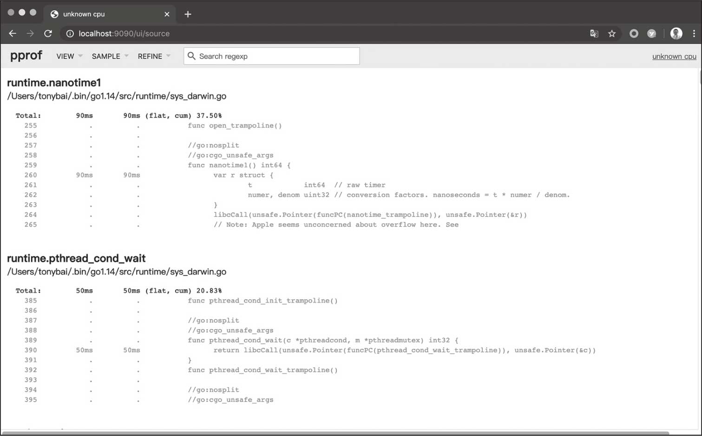The height and width of the screenshot is (436, 702).
Task: Click the round gray extension icon
Action: (x=634, y=33)
